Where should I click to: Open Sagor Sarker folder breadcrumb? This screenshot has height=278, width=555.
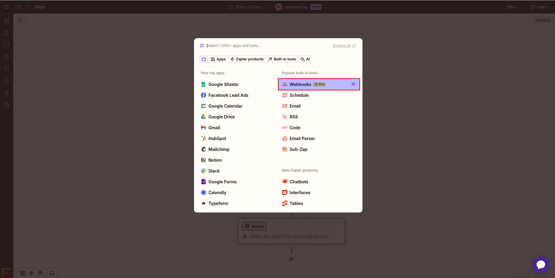tap(247, 7)
